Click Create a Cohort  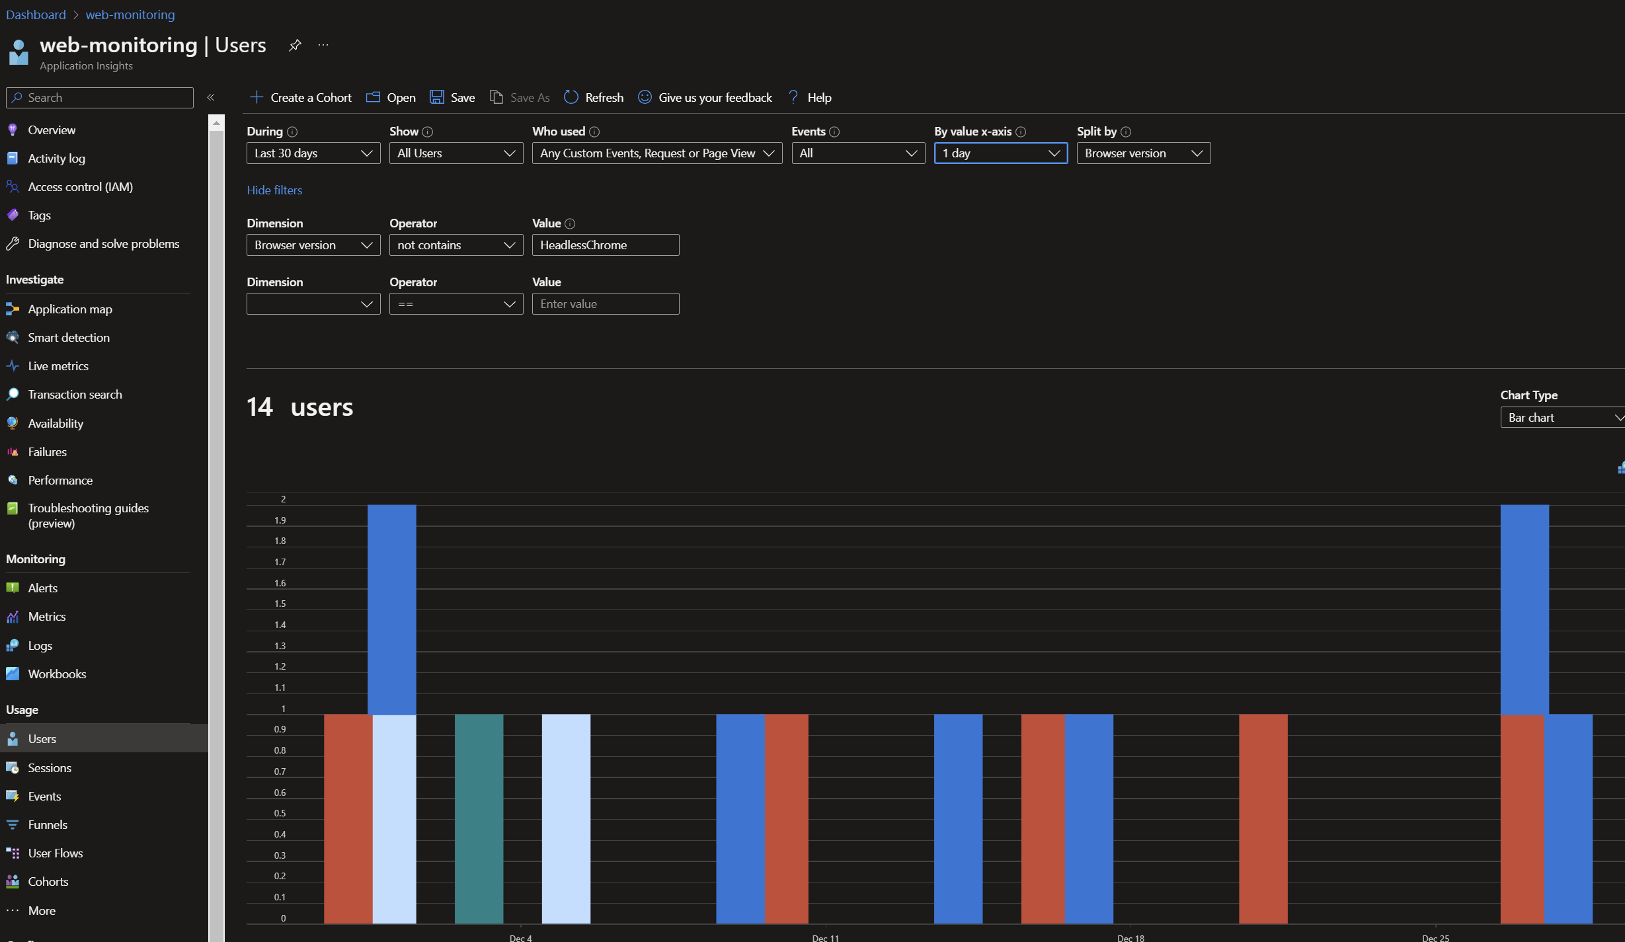point(301,97)
